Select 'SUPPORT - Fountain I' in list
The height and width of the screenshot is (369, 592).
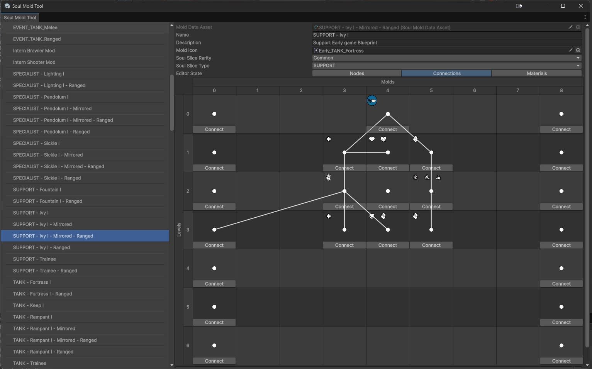pyautogui.click(x=85, y=190)
